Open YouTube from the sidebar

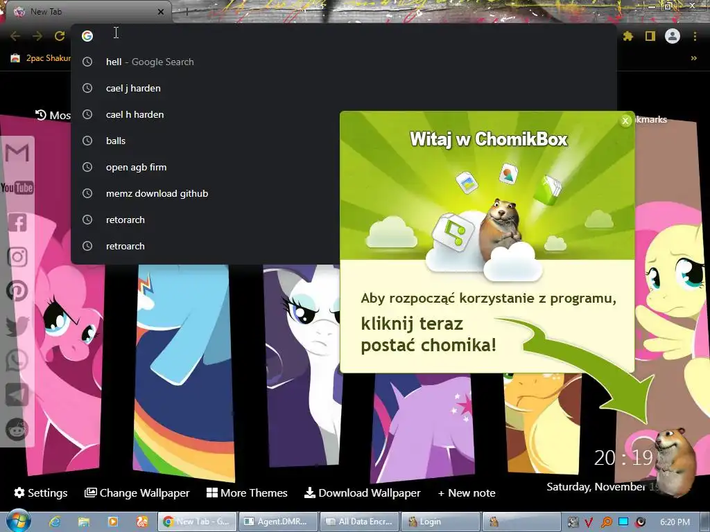(17, 187)
